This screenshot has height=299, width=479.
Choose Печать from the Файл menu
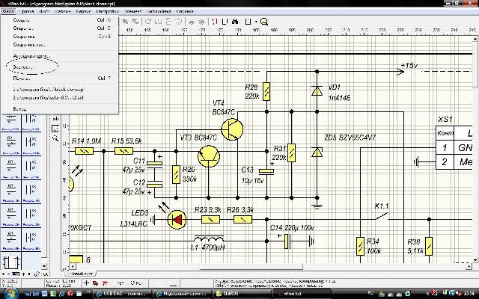(x=23, y=77)
